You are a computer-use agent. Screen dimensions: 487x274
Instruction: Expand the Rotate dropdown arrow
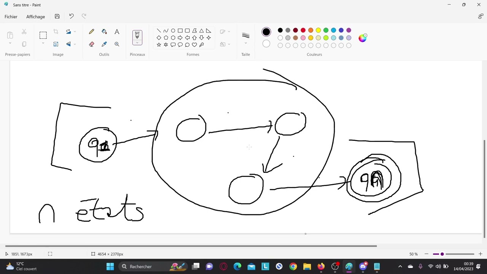click(75, 32)
